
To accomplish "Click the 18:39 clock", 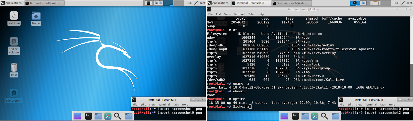I will coord(395,3).
